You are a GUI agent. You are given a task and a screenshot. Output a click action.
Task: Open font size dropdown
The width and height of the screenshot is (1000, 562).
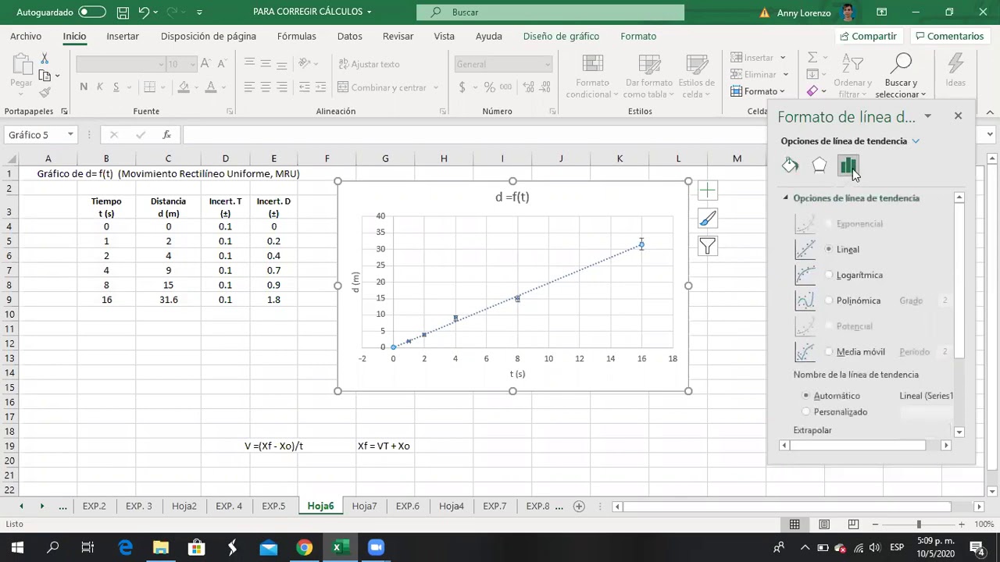tap(194, 64)
